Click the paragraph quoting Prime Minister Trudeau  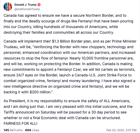70,67
